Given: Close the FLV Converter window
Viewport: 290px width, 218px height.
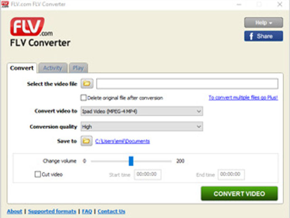Looking at the screenshot, I should pyautogui.click(x=280, y=4).
